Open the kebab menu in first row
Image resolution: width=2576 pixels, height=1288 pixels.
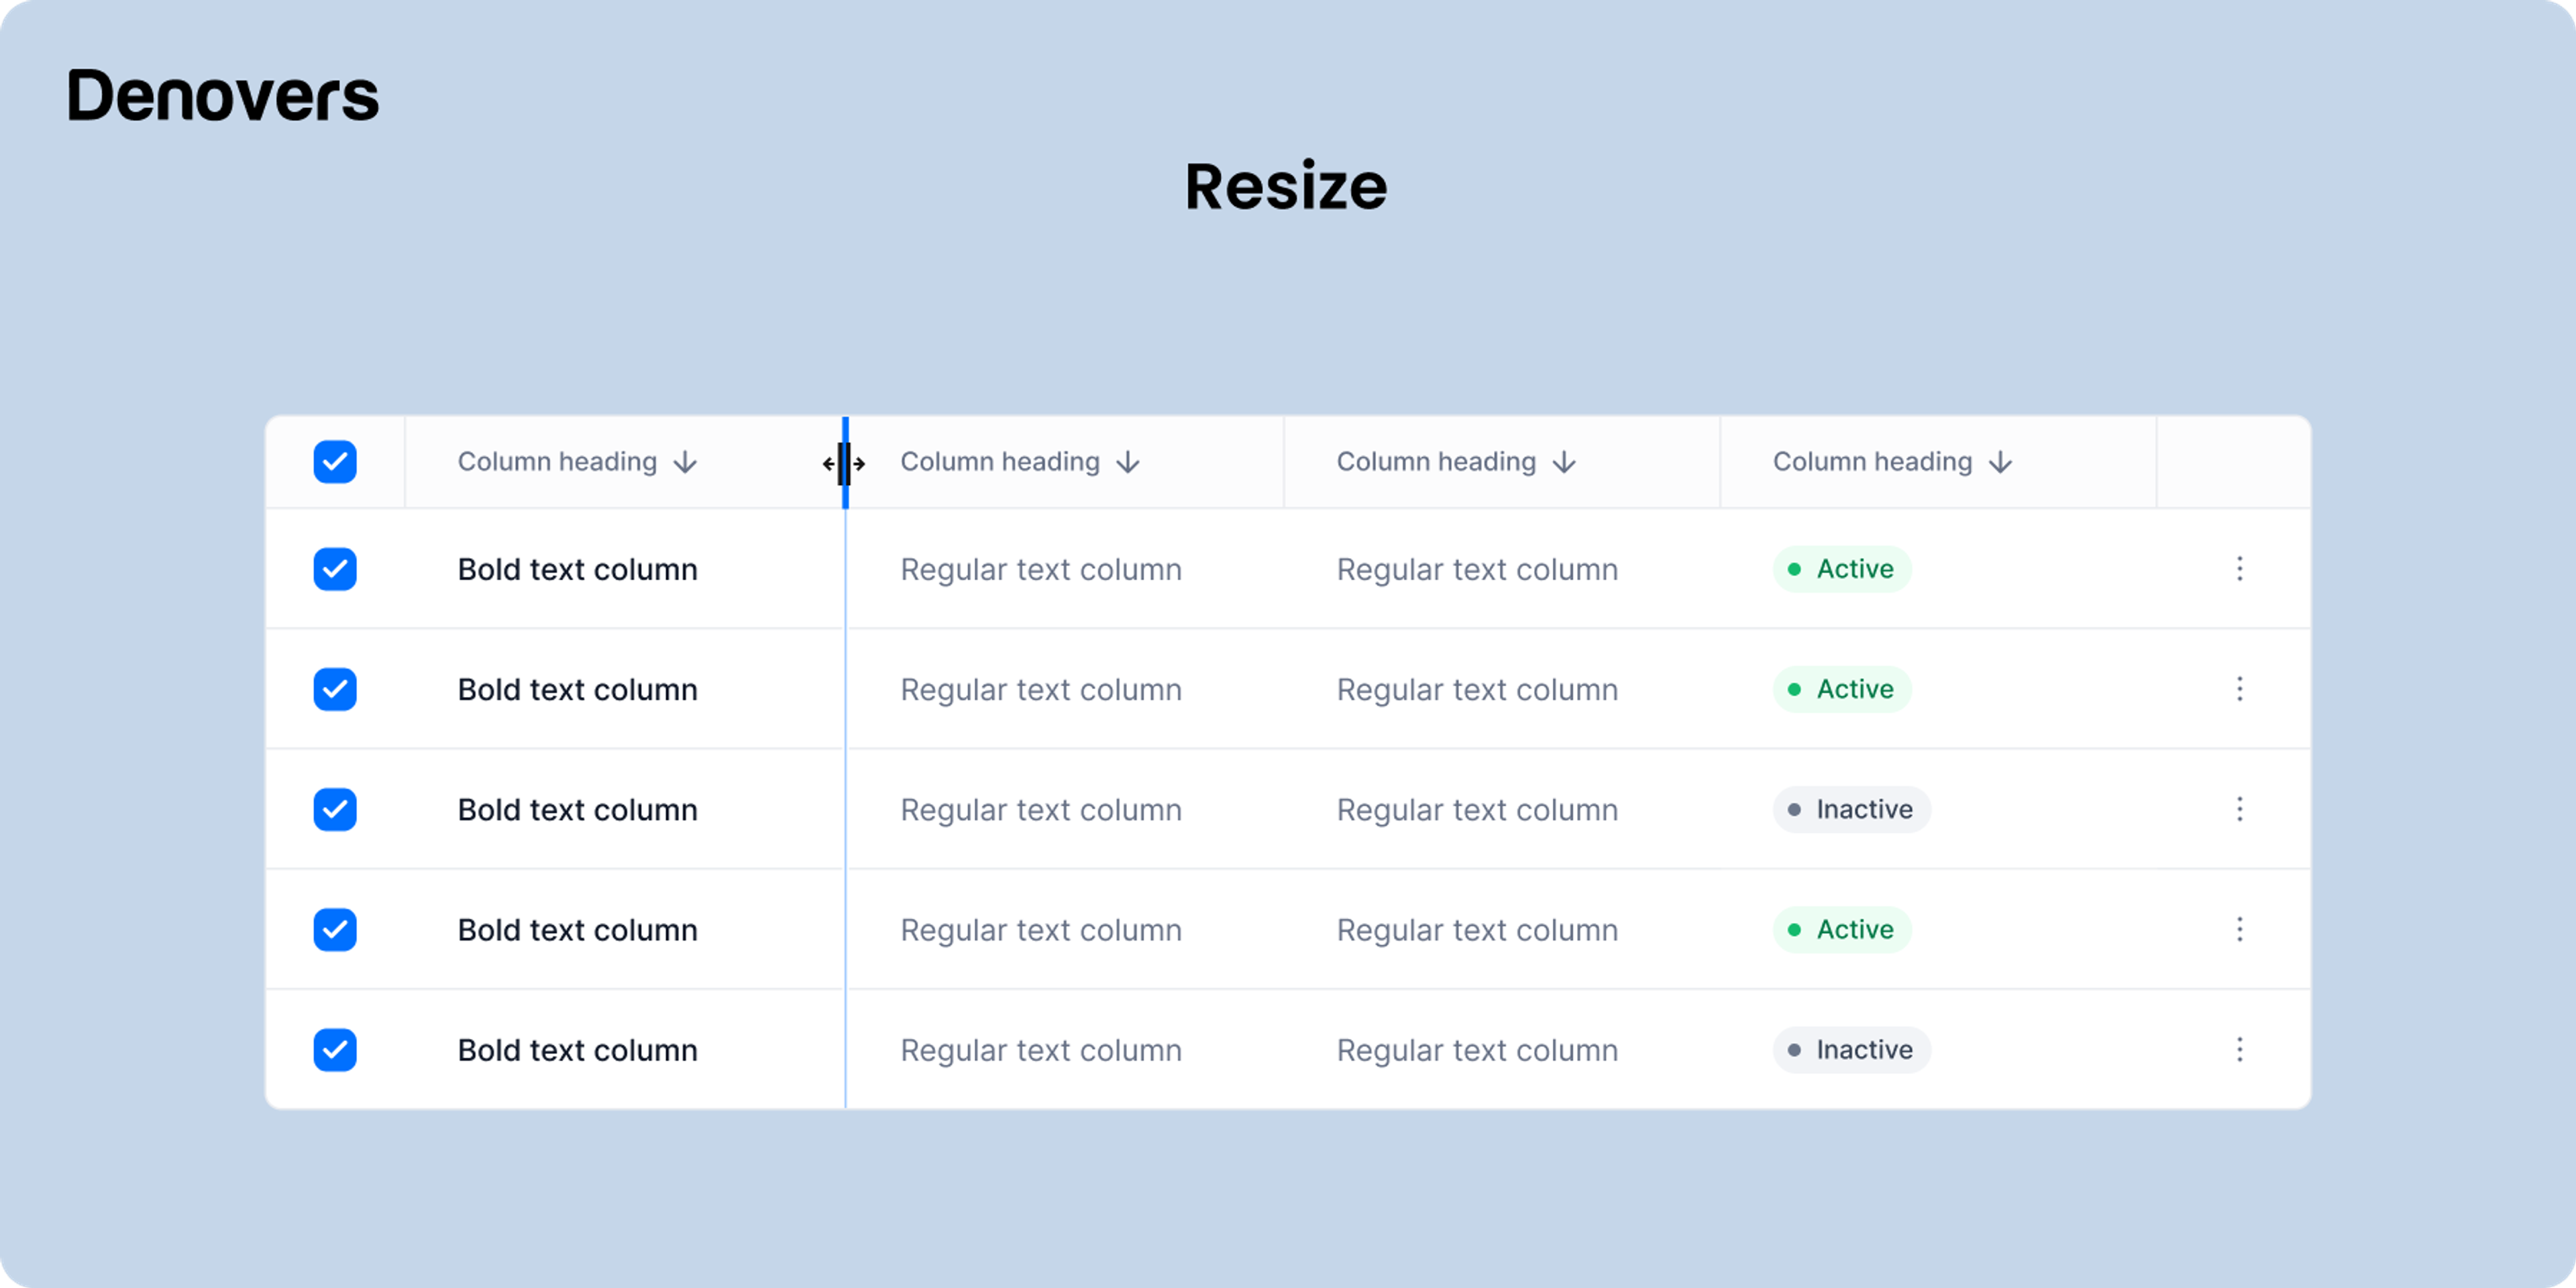(x=2239, y=569)
